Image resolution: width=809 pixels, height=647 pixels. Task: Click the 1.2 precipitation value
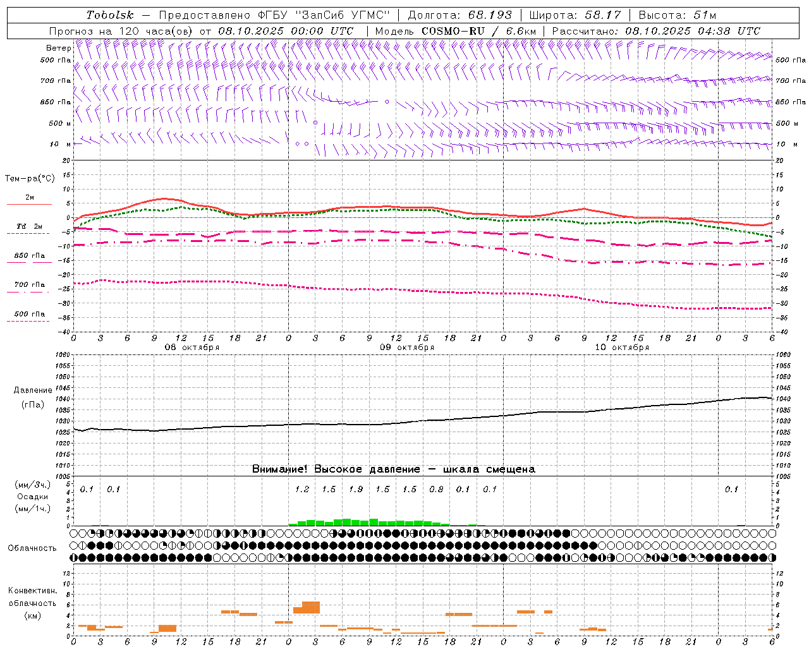[302, 490]
